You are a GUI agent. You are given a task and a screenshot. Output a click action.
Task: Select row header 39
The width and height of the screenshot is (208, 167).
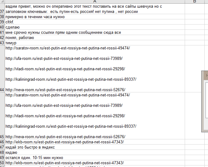(x=2, y=22)
